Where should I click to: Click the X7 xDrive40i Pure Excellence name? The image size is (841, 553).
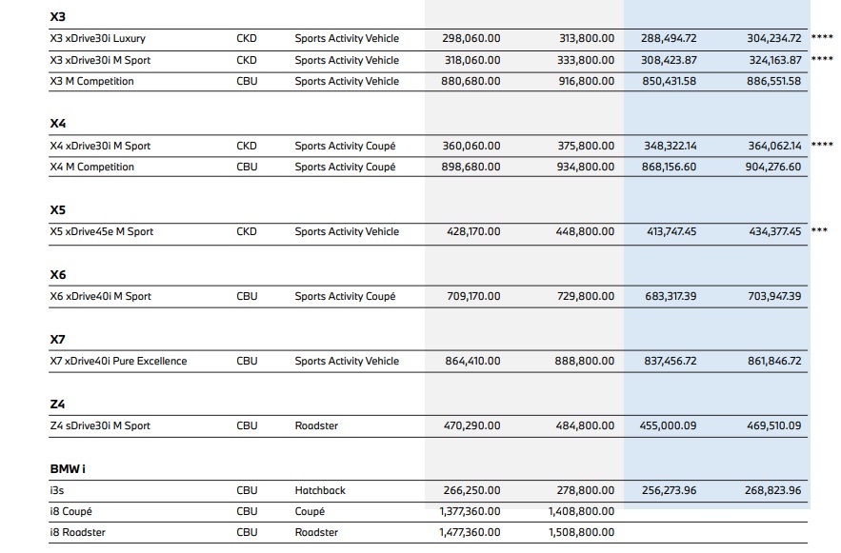(x=118, y=361)
